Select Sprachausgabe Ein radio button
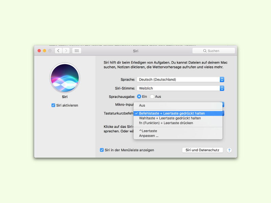This screenshot has height=203, width=271. click(139, 96)
